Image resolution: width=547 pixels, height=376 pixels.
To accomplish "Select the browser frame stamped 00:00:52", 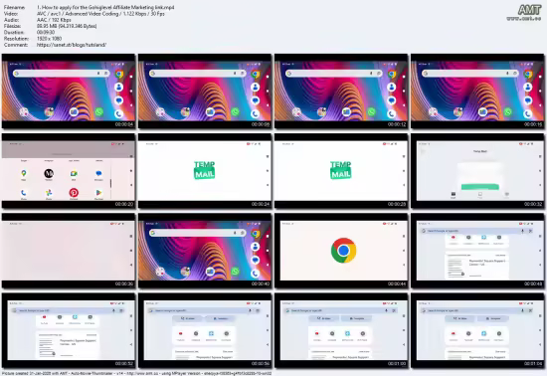I will pos(69,330).
